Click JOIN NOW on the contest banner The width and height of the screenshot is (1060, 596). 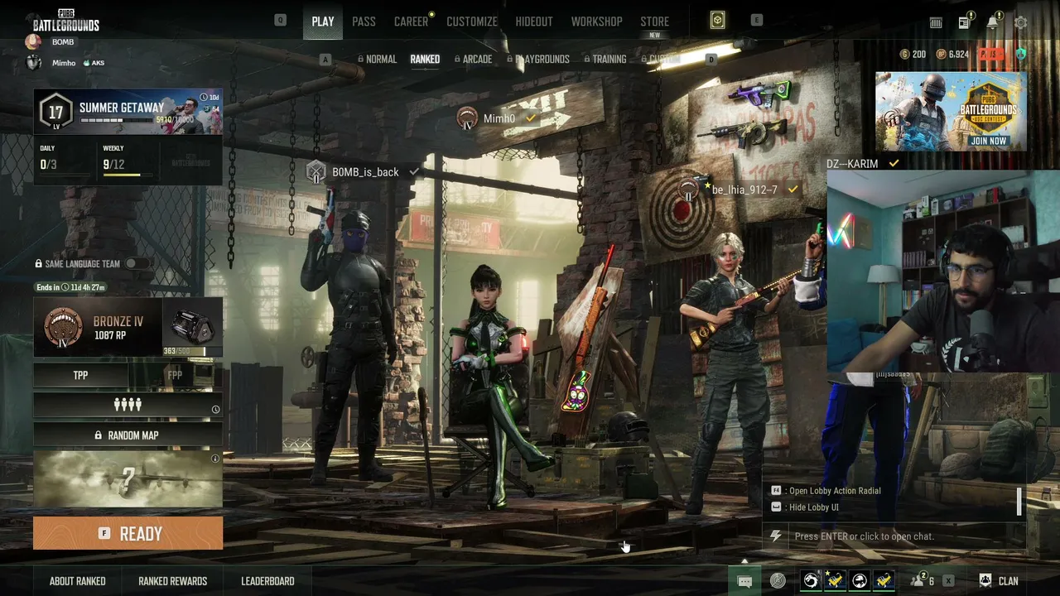988,141
